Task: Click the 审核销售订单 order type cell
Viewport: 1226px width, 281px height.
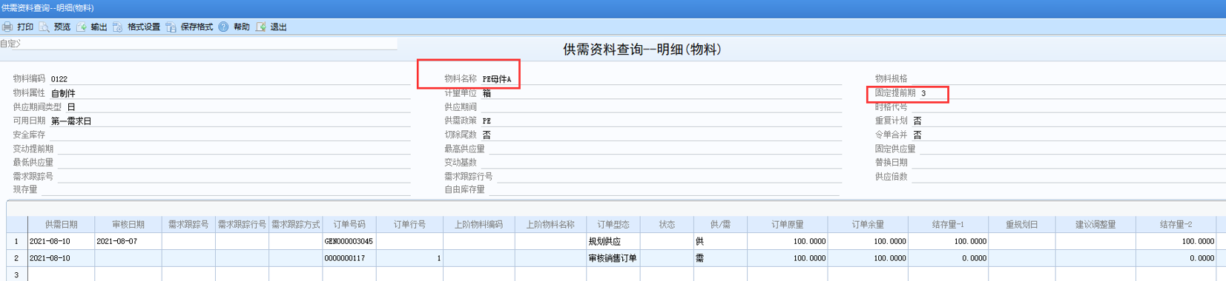Action: point(613,258)
